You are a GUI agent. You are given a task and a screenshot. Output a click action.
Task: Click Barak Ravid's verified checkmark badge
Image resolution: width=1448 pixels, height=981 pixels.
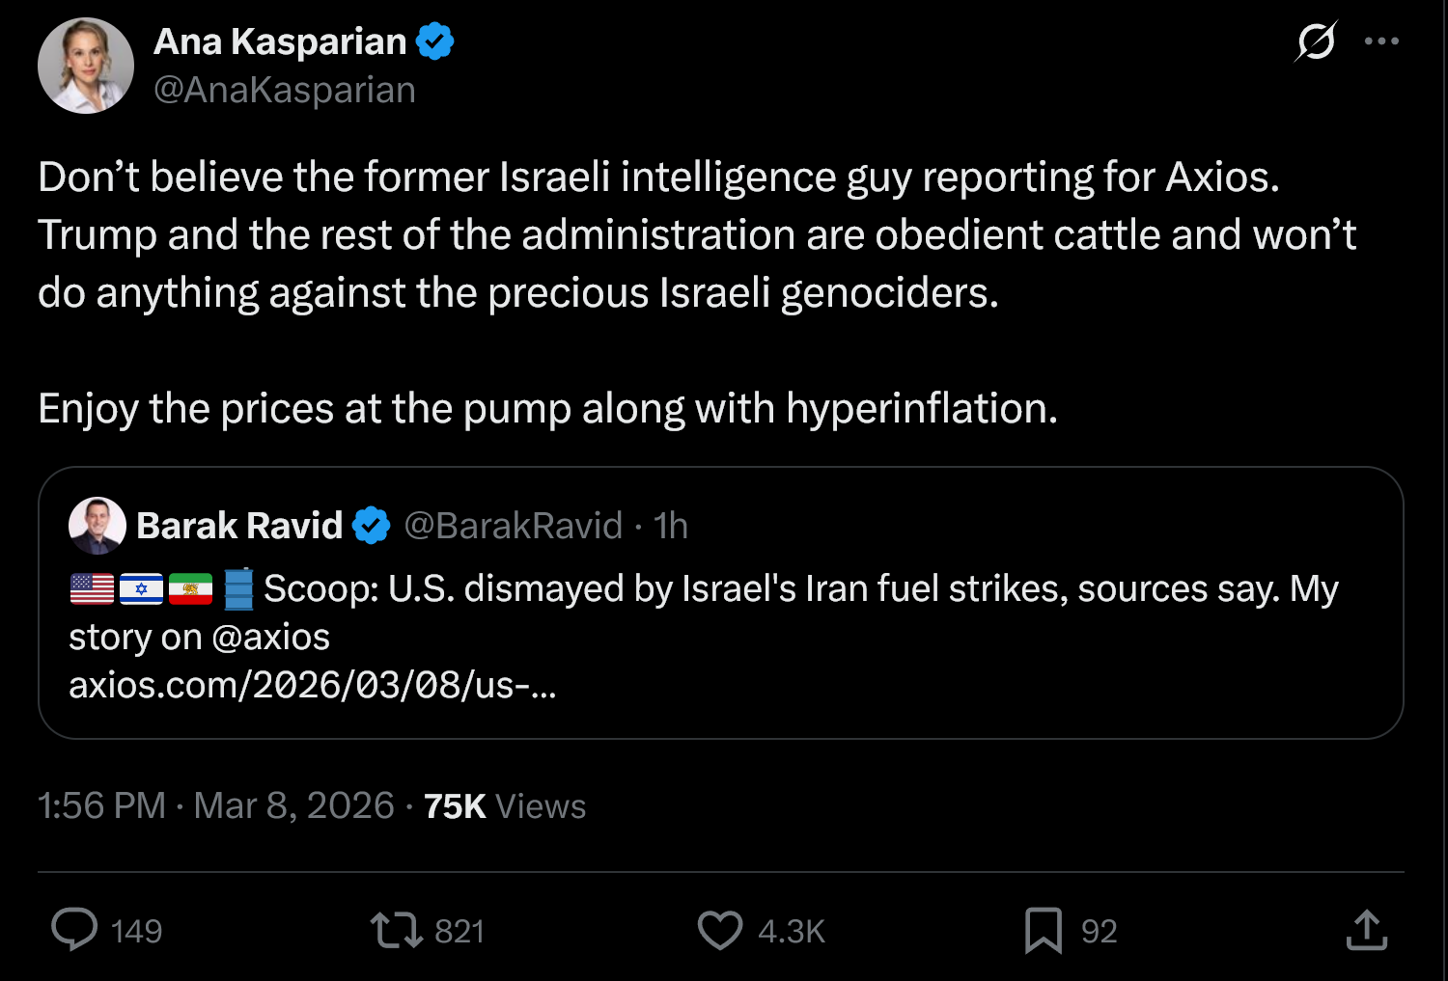coord(372,526)
